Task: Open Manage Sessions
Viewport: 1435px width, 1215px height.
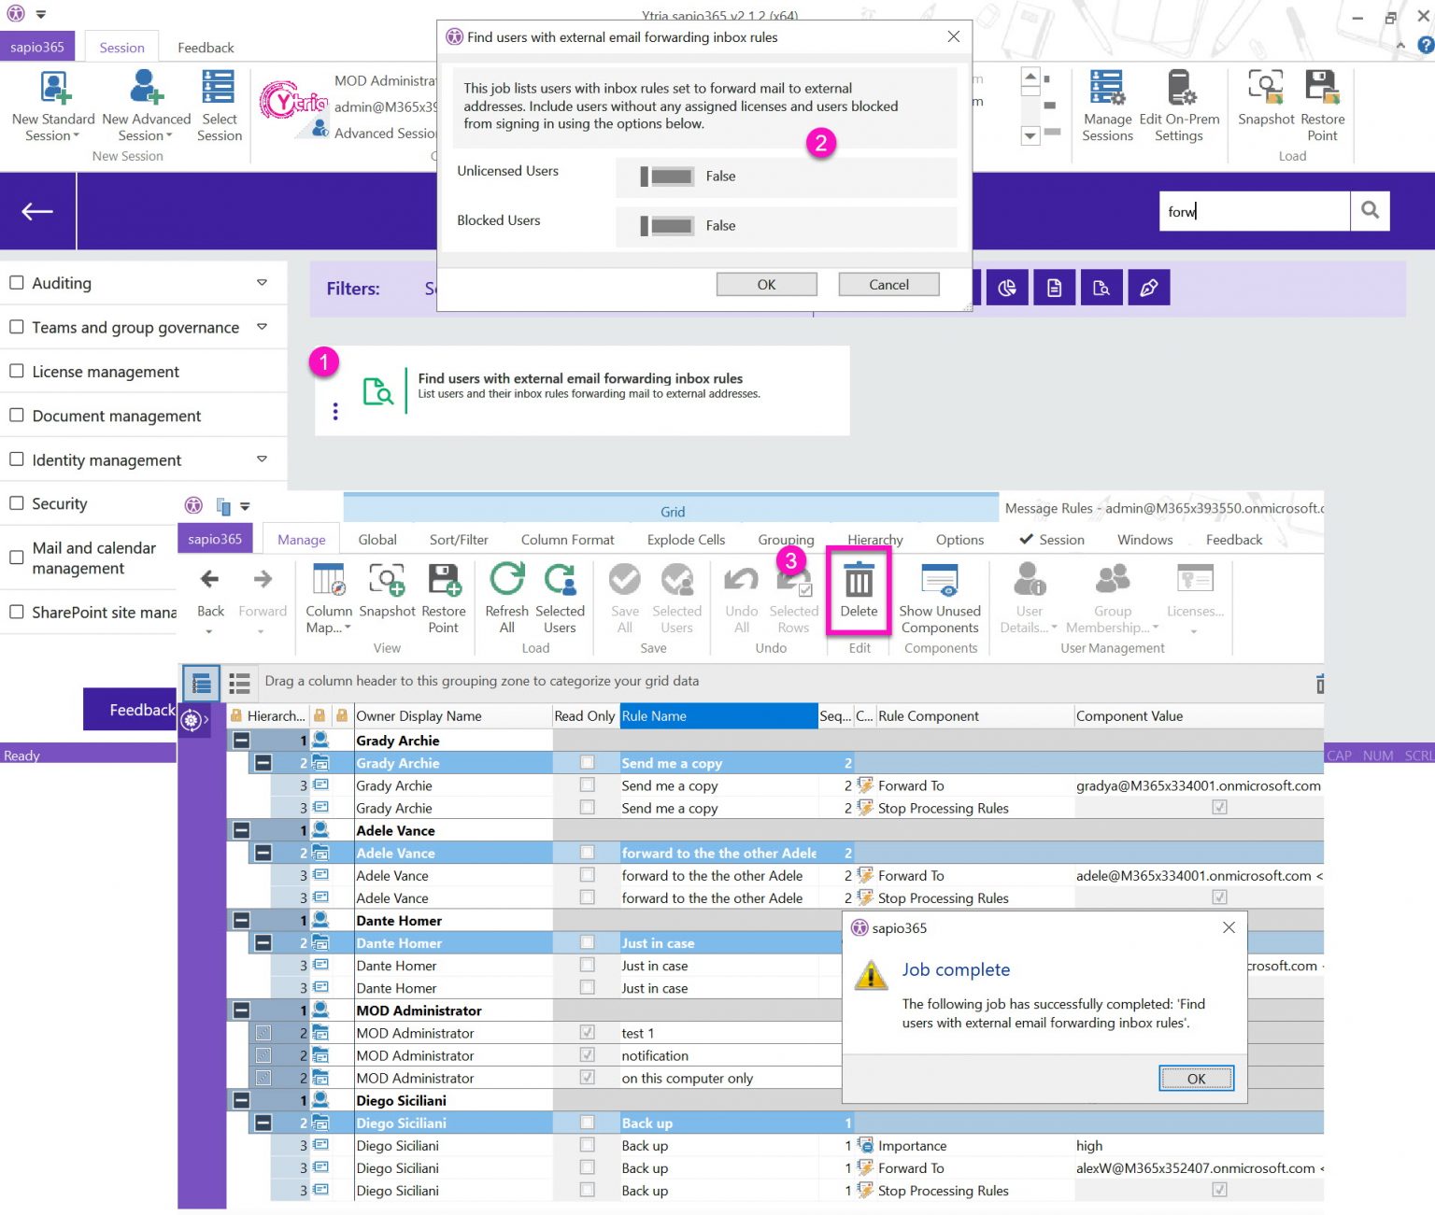Action: coord(1108,103)
